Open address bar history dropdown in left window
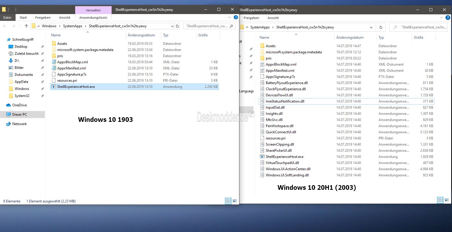 click(172, 26)
